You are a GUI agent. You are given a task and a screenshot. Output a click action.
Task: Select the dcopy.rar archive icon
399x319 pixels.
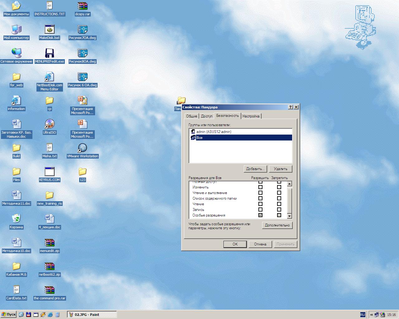coord(82,6)
